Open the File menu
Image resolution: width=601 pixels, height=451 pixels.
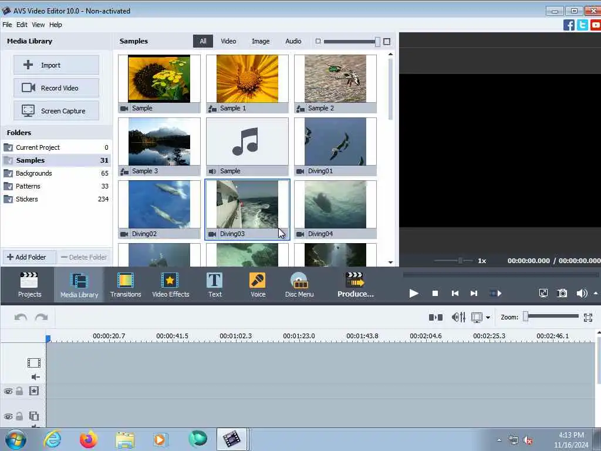click(7, 25)
